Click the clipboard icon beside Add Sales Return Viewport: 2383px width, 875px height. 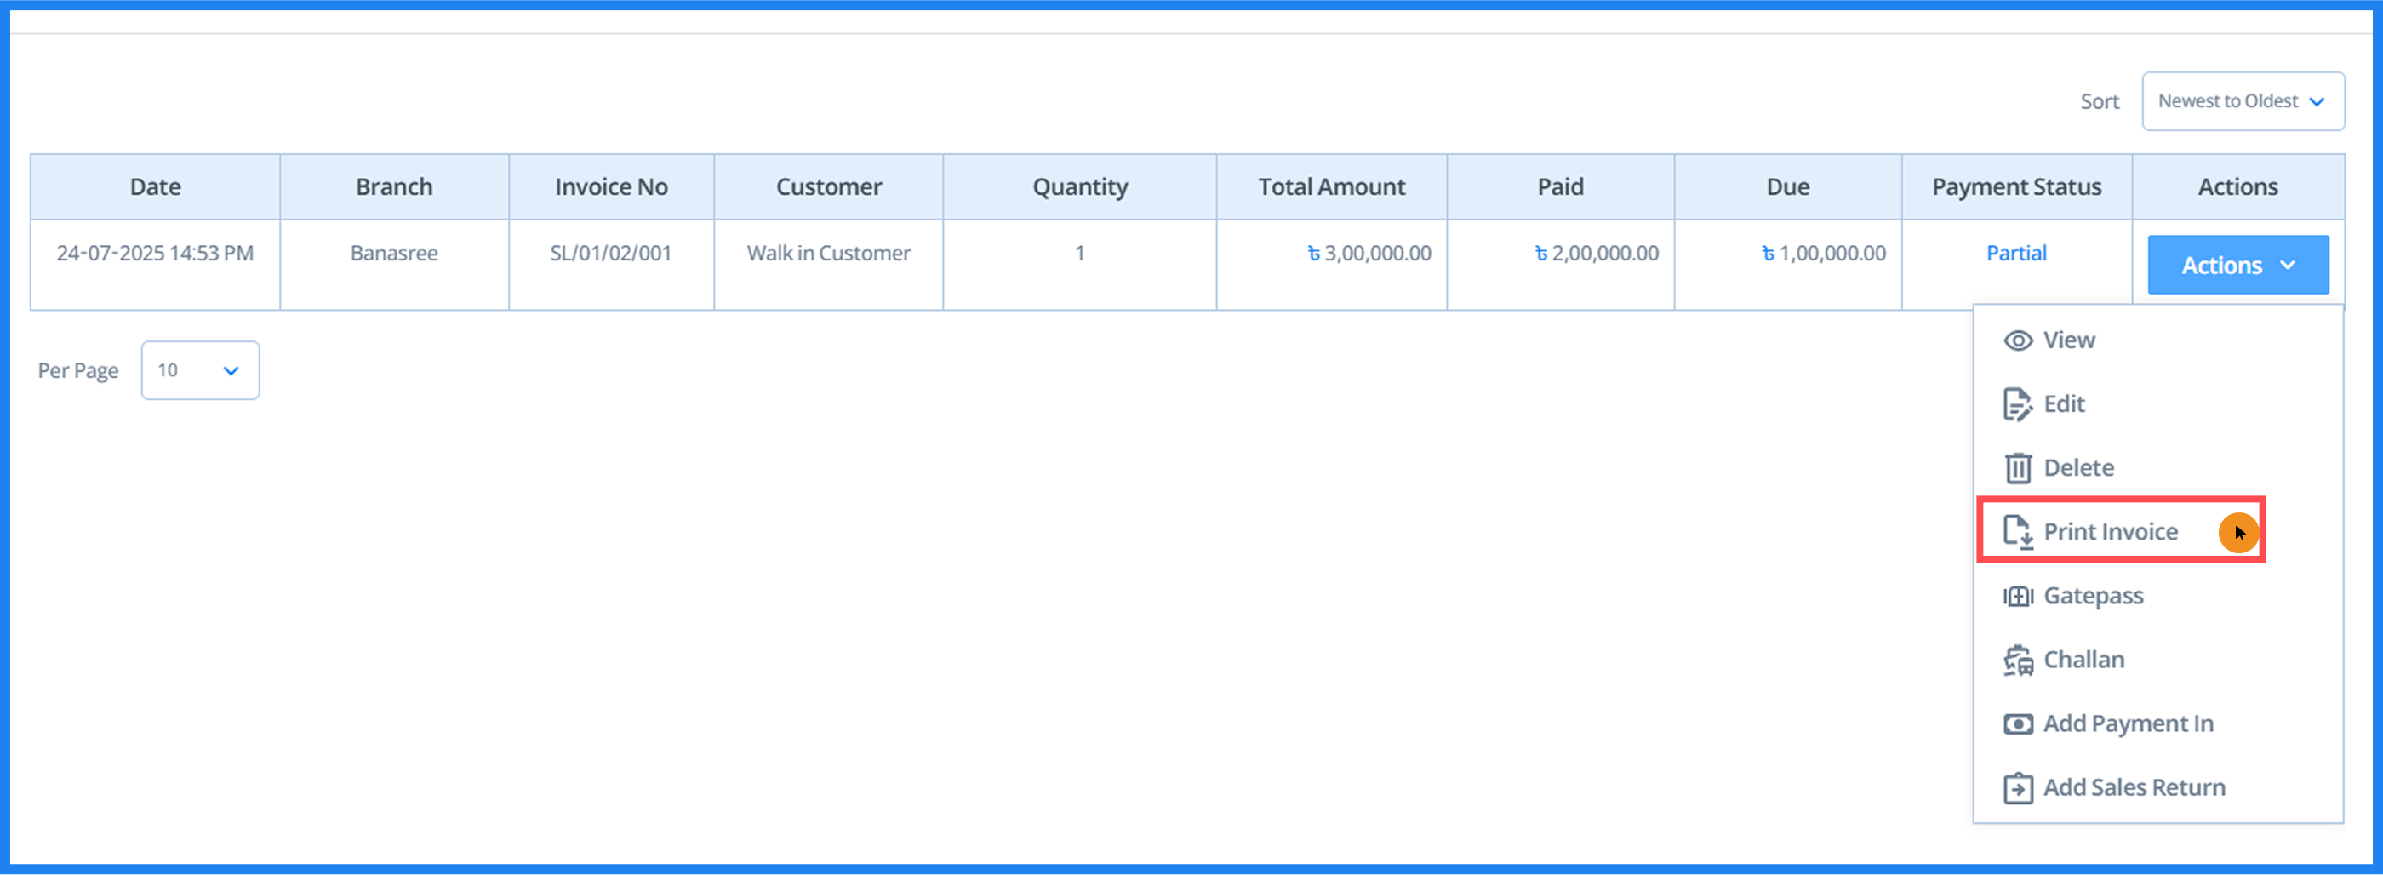pos(2017,787)
